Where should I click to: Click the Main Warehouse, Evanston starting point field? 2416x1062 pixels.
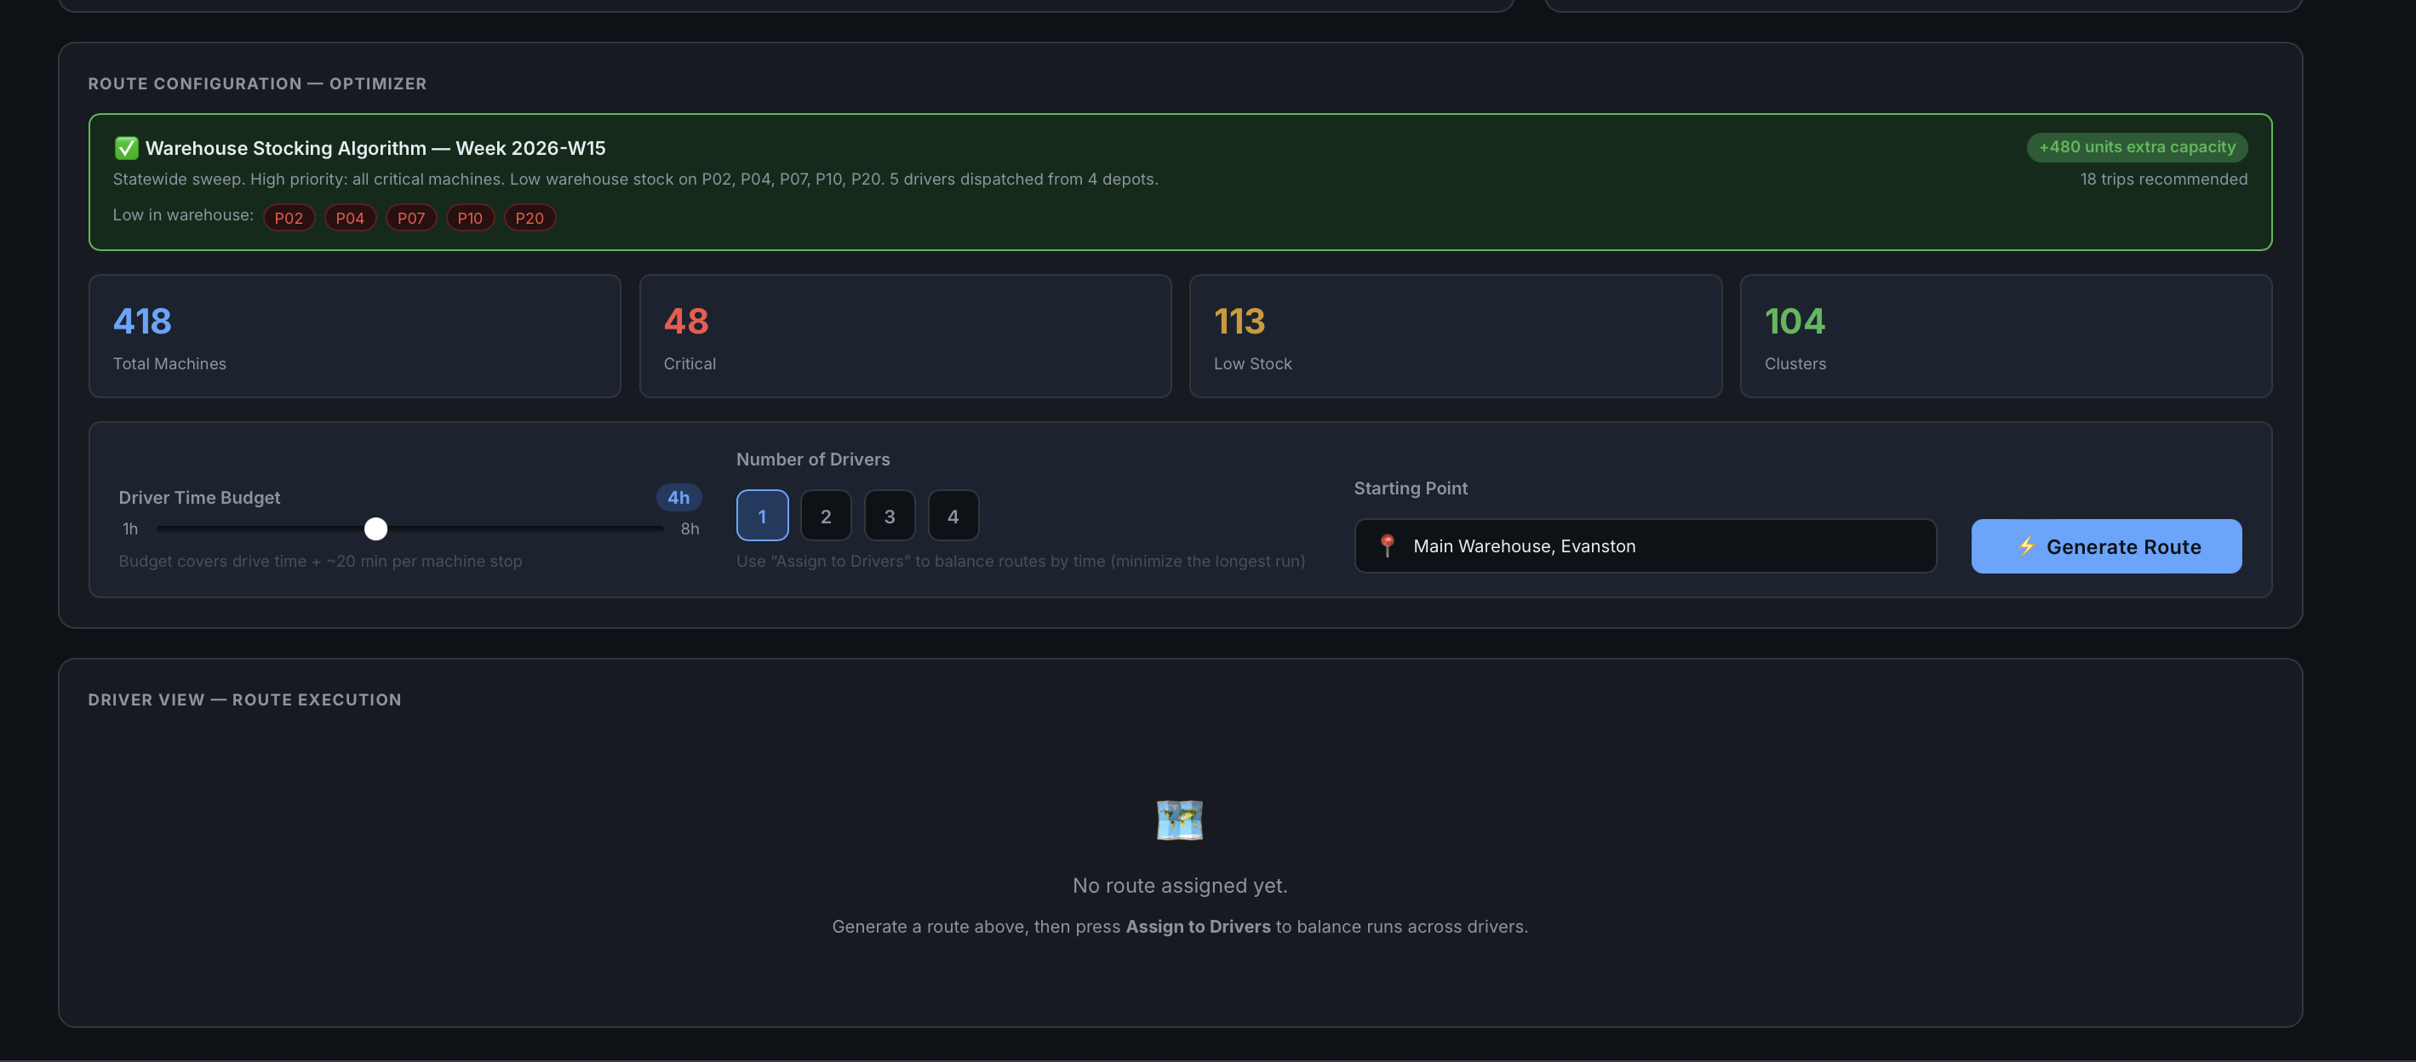pos(1644,545)
